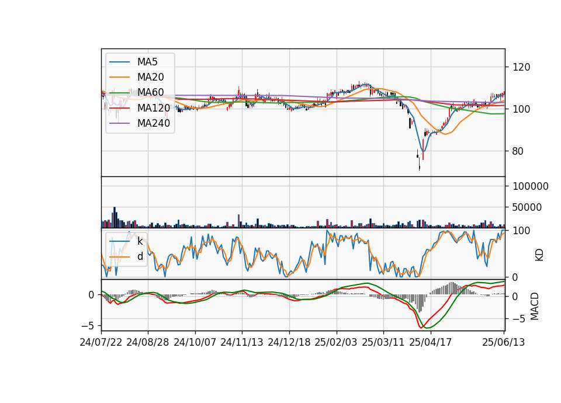Click the 25/03/11 date tick label
Image resolution: width=561 pixels, height=403 pixels.
pos(383,342)
